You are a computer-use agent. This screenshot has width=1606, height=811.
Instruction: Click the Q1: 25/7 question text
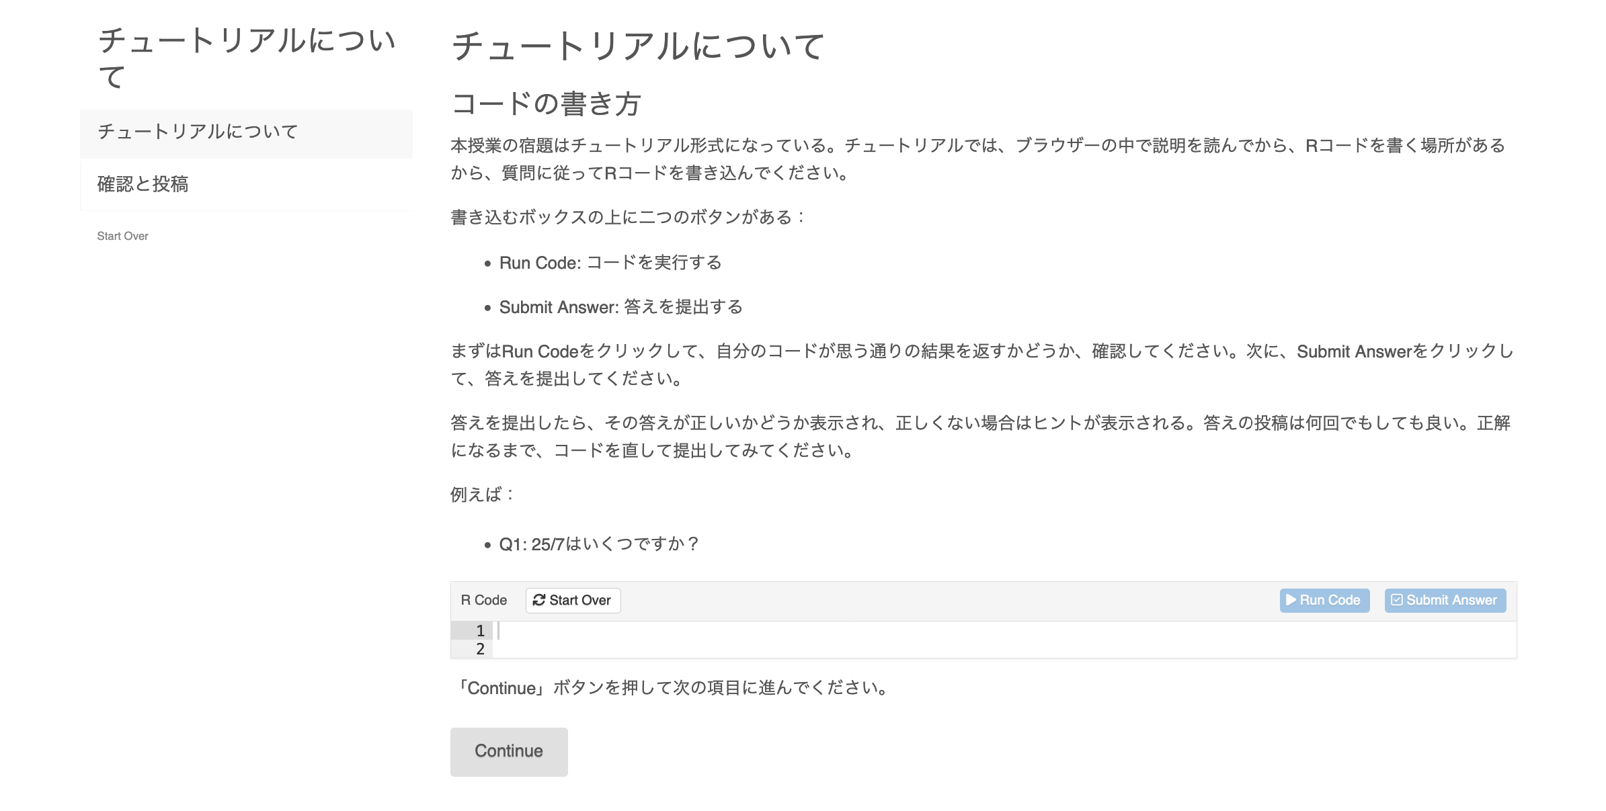pos(599,544)
